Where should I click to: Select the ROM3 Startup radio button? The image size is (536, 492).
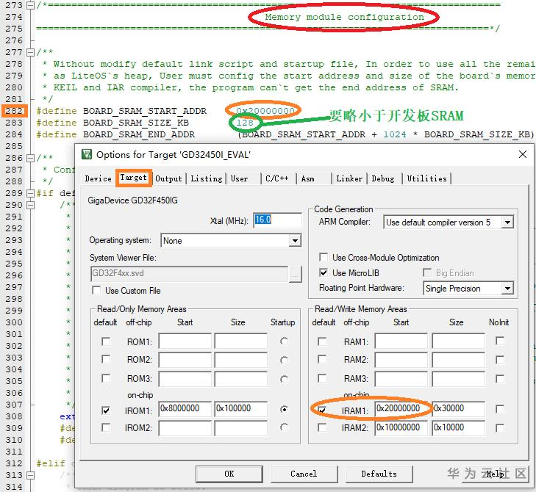[x=284, y=379]
